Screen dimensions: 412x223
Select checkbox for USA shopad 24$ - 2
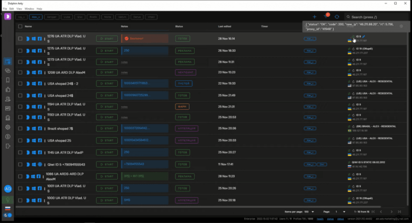tap(20, 83)
